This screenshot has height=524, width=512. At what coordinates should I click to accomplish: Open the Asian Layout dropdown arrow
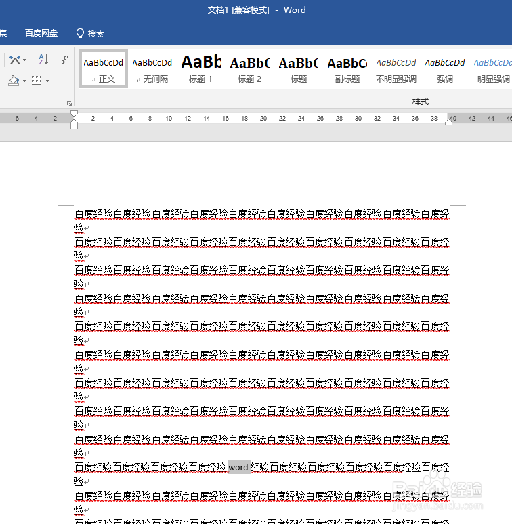click(x=24, y=60)
